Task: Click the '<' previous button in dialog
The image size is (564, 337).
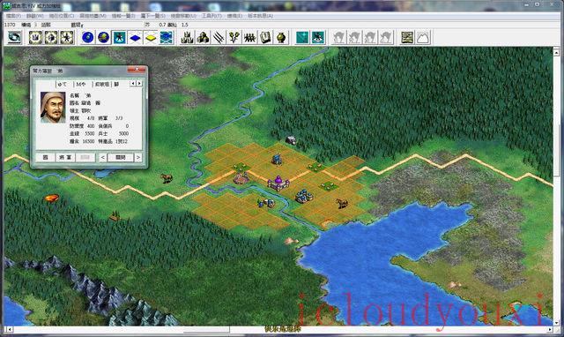Action: (102, 157)
